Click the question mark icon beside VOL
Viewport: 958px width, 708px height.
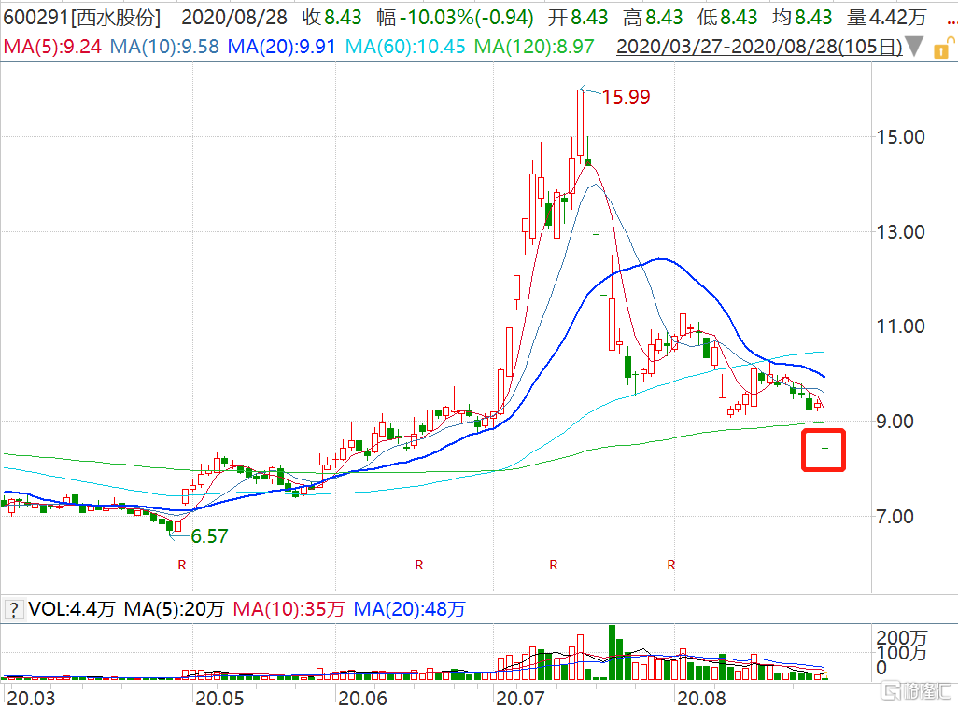pyautogui.click(x=14, y=610)
